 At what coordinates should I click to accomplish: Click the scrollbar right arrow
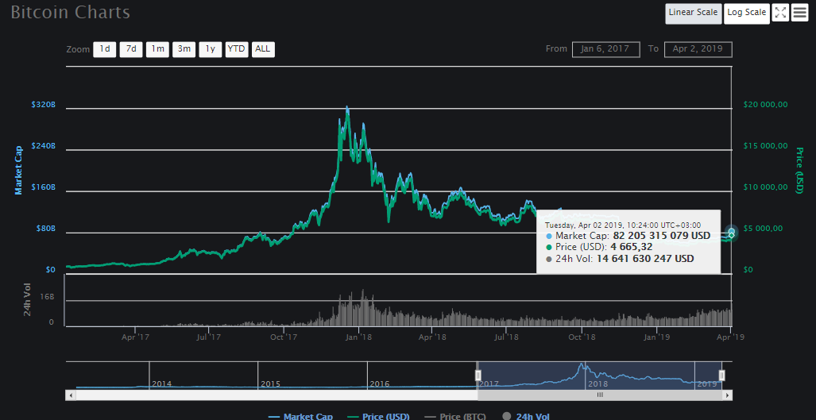727,395
